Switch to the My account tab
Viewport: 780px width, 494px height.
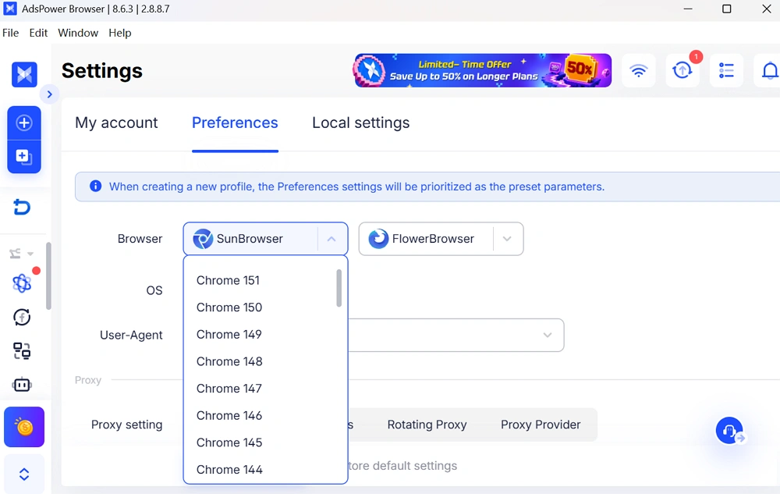[x=116, y=123]
